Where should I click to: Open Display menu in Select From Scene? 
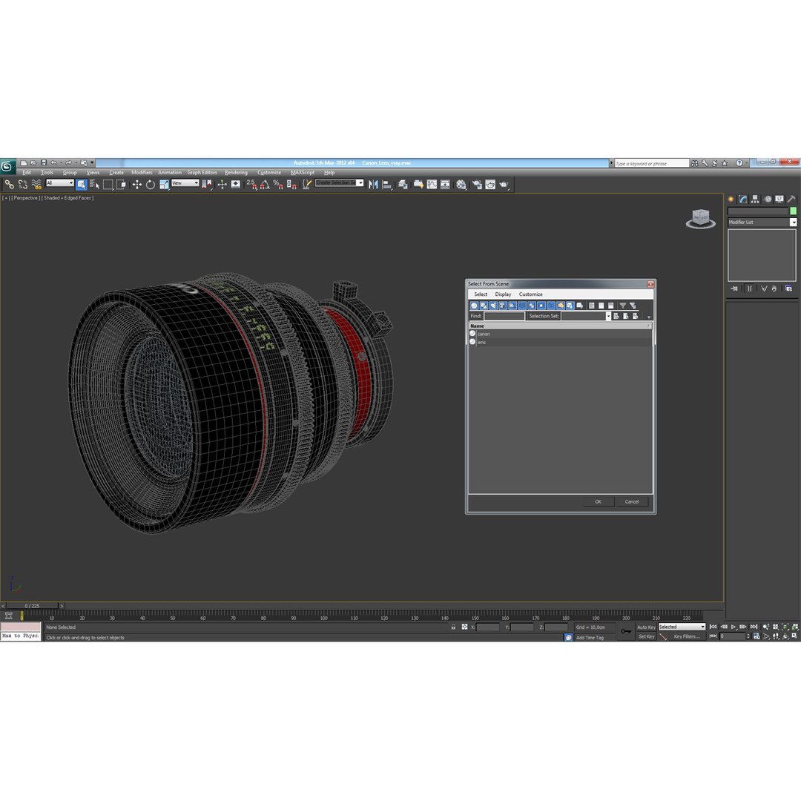503,294
